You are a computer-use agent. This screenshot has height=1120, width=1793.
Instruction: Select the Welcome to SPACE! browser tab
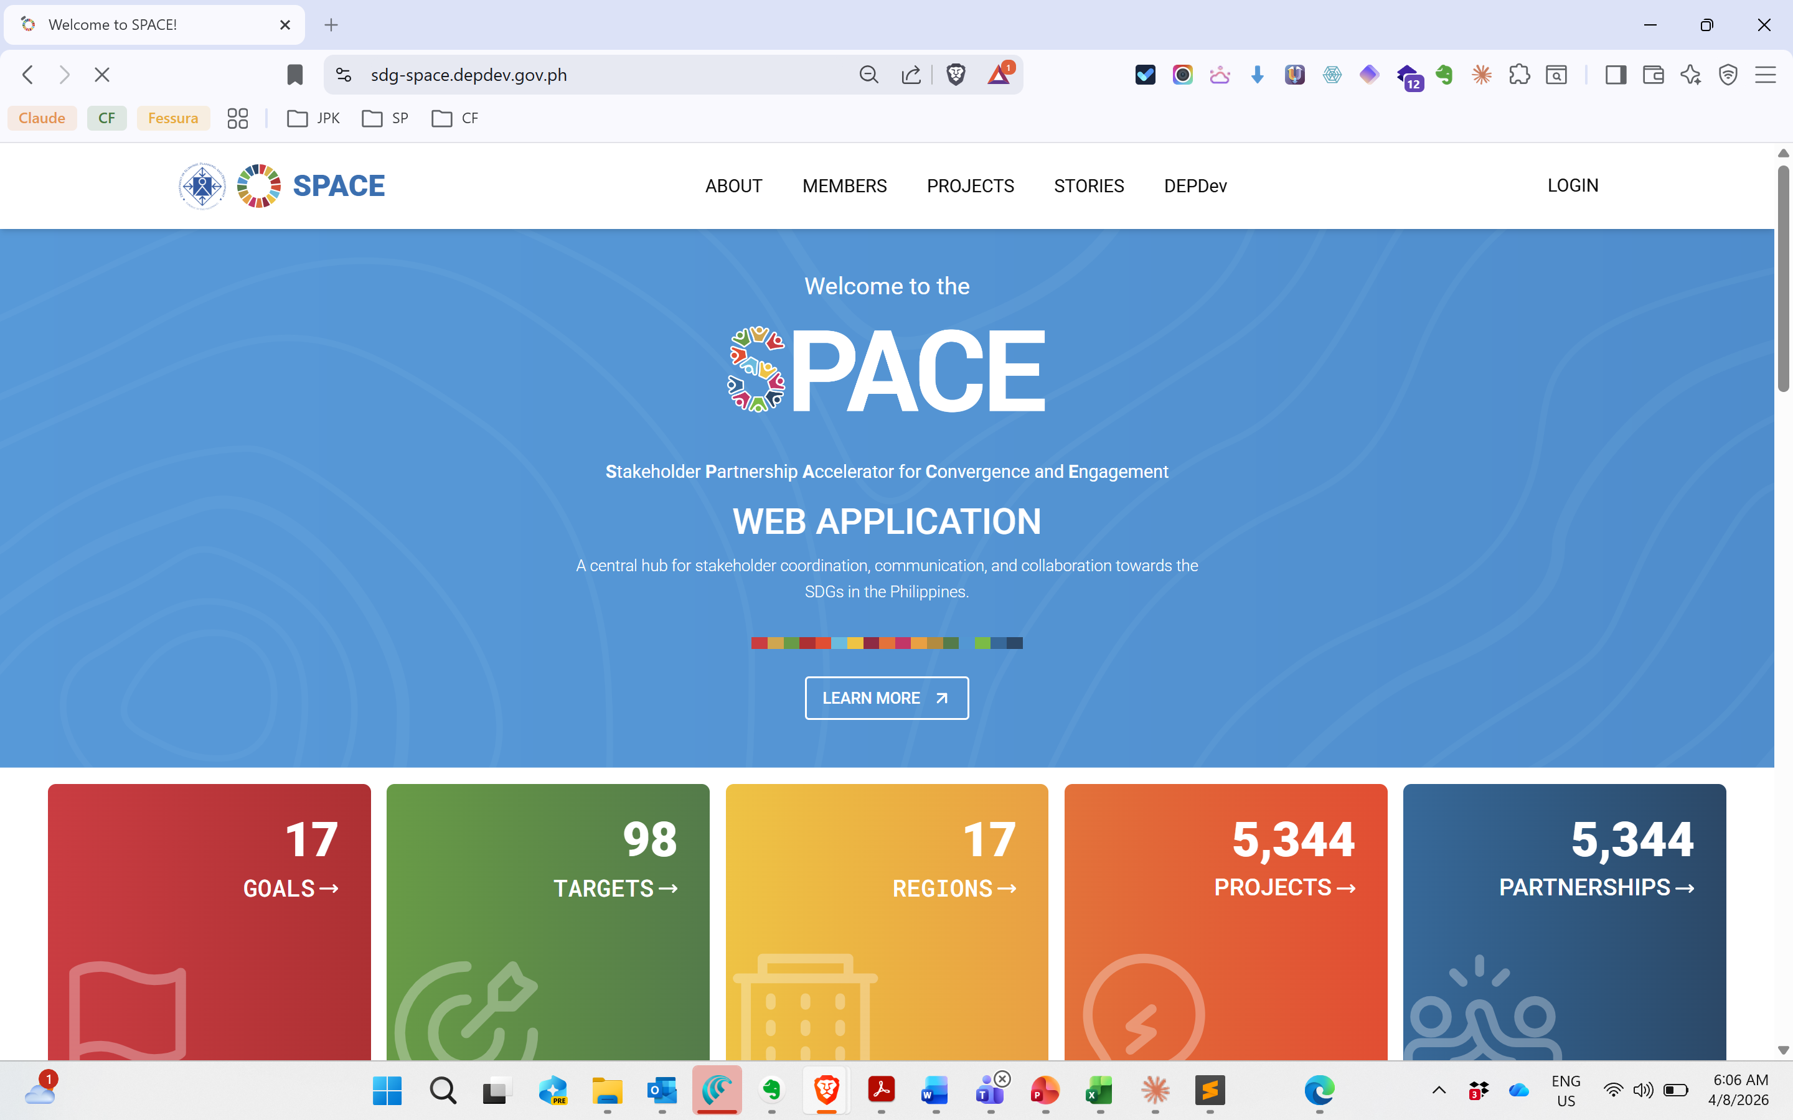[154, 24]
